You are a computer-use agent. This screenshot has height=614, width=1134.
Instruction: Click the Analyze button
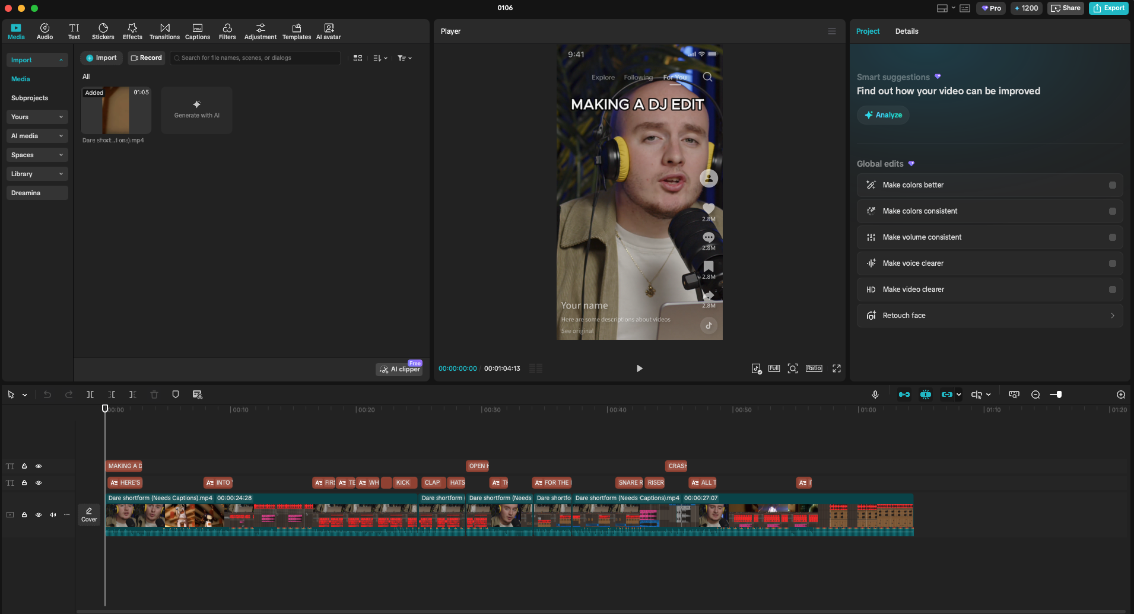tap(883, 115)
